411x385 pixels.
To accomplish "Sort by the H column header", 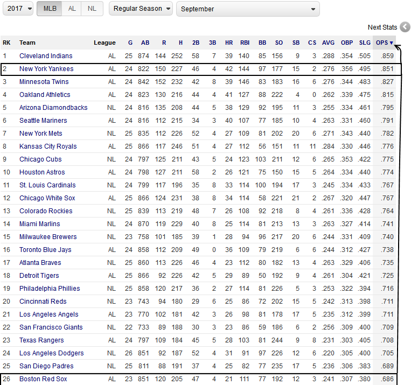I will (180, 43).
